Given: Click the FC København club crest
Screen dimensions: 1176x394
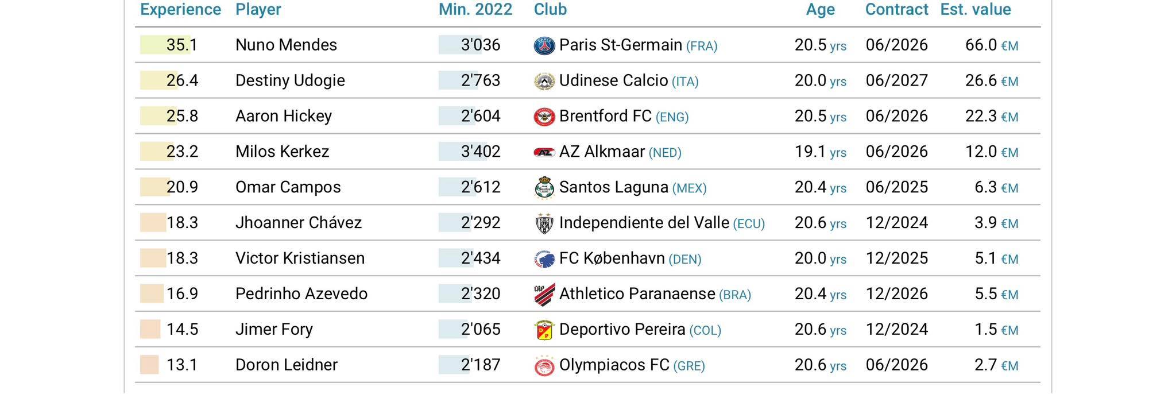Looking at the screenshot, I should 544,259.
